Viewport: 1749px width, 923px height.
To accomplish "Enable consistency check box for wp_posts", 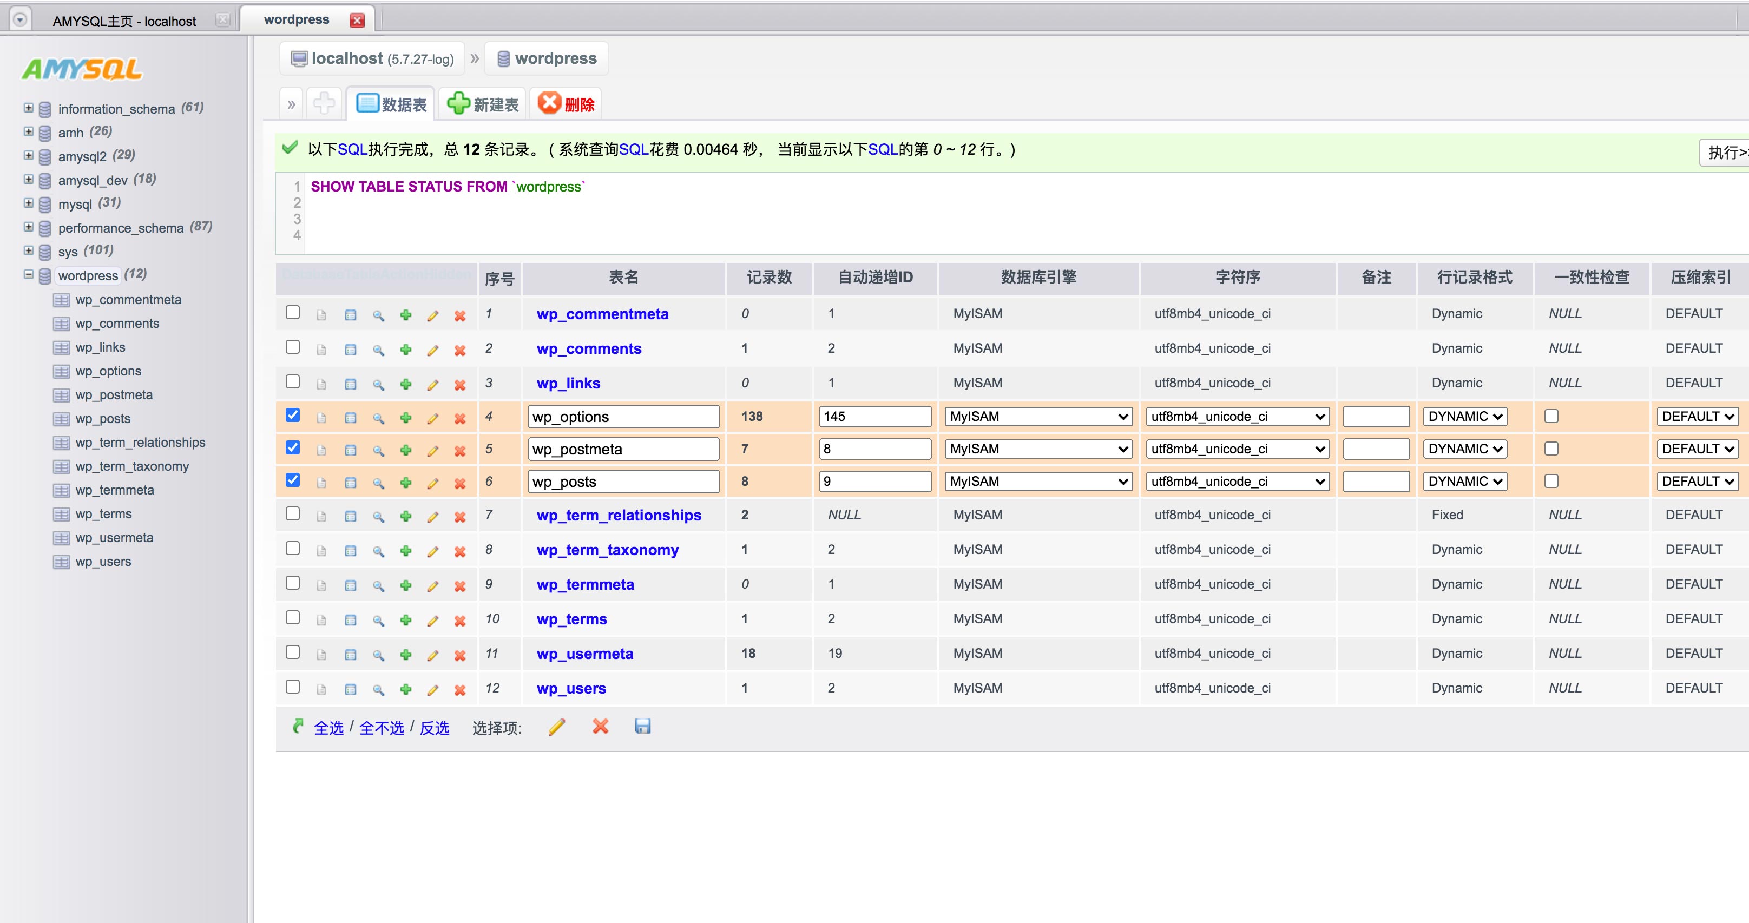I will 1551,481.
